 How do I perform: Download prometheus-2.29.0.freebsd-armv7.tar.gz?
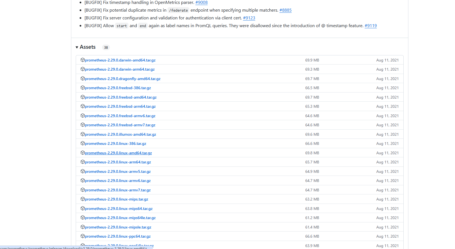click(x=120, y=125)
